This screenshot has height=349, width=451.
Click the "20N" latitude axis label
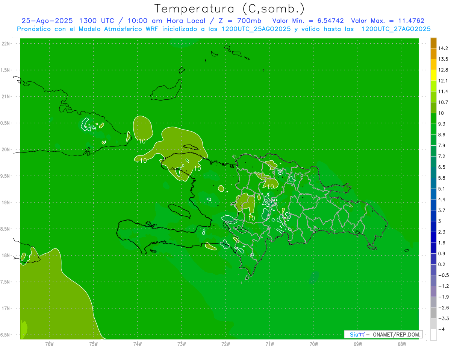coord(6,149)
